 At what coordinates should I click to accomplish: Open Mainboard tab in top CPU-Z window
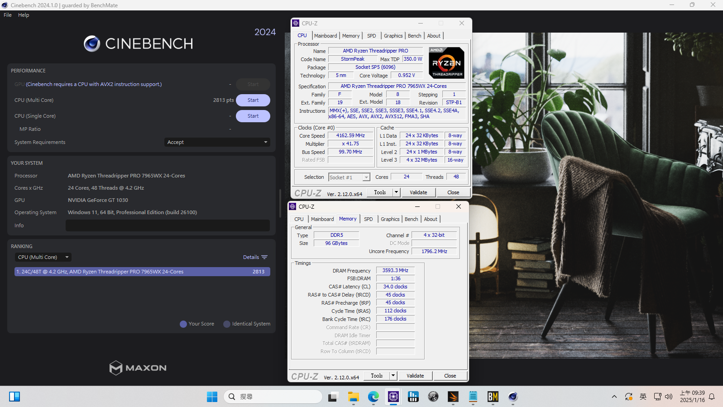pos(326,36)
